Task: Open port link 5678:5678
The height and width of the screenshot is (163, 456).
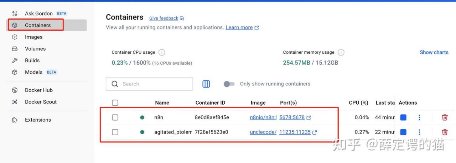Action: tap(292, 117)
